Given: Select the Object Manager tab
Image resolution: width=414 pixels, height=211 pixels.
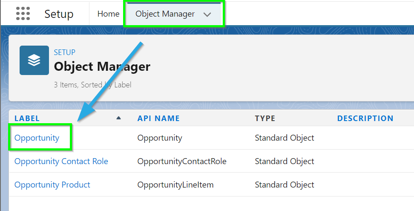Looking at the screenshot, I should click(165, 14).
